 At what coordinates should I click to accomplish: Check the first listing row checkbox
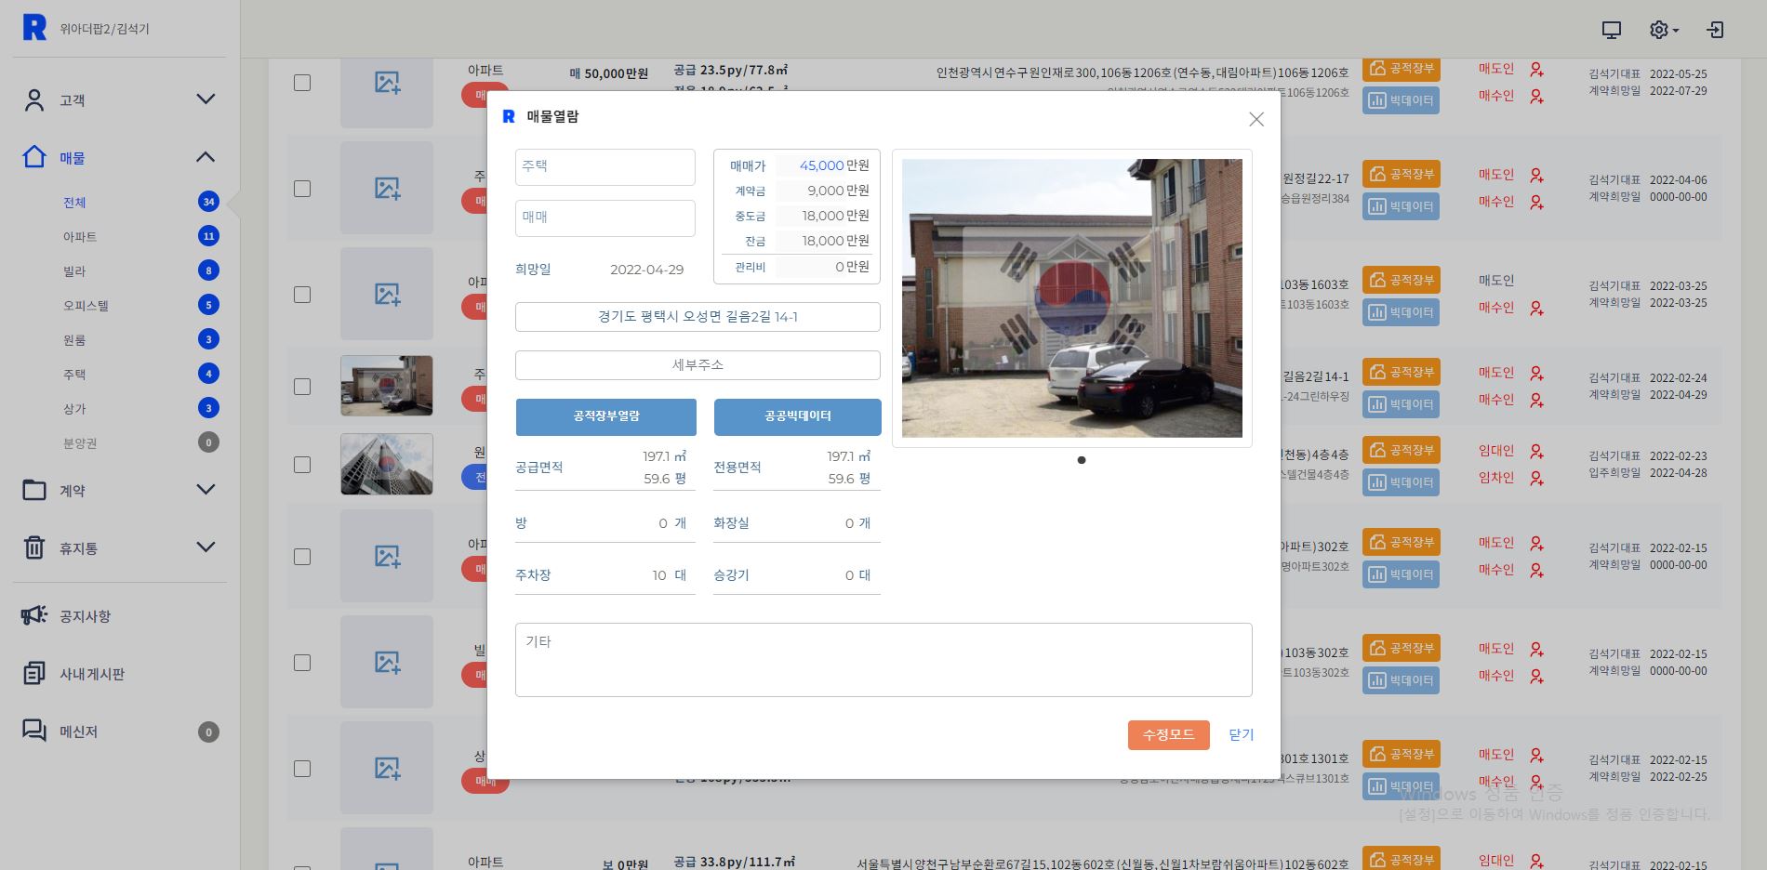click(302, 83)
